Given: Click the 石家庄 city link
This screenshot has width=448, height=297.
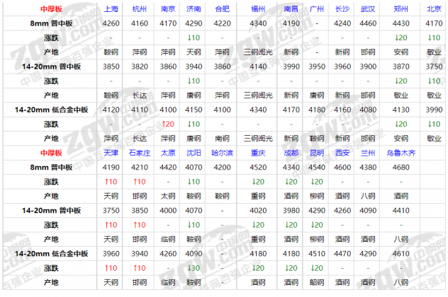Looking at the screenshot, I should pyautogui.click(x=140, y=153).
